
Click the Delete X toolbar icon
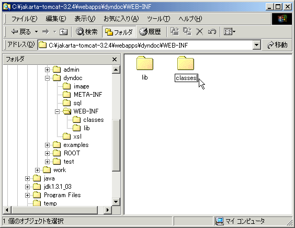click(199, 31)
